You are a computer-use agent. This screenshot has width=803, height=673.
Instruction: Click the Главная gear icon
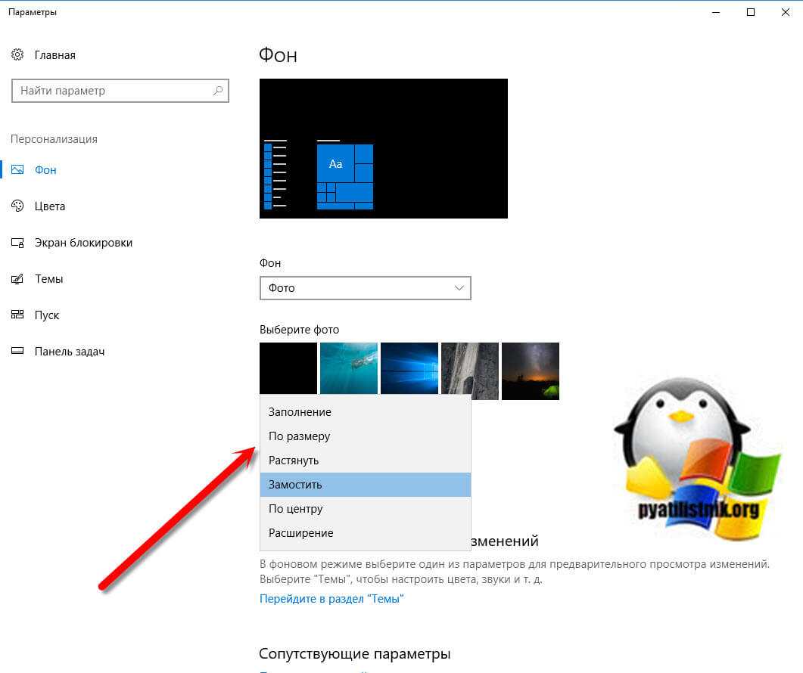coord(17,55)
